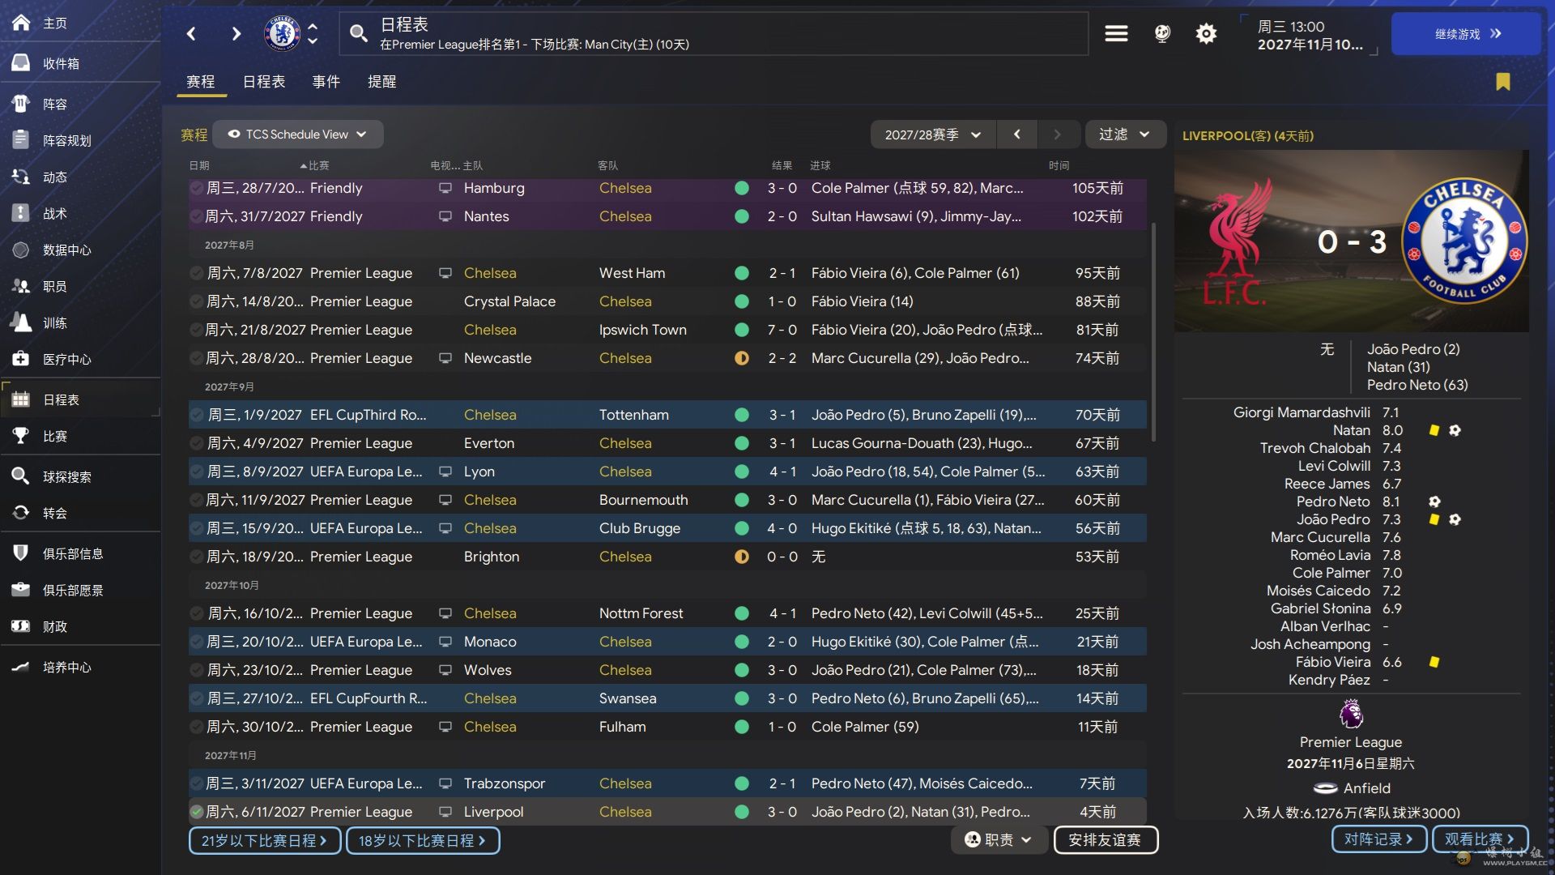
Task: Click the 观看比赛 watch match button
Action: point(1480,839)
